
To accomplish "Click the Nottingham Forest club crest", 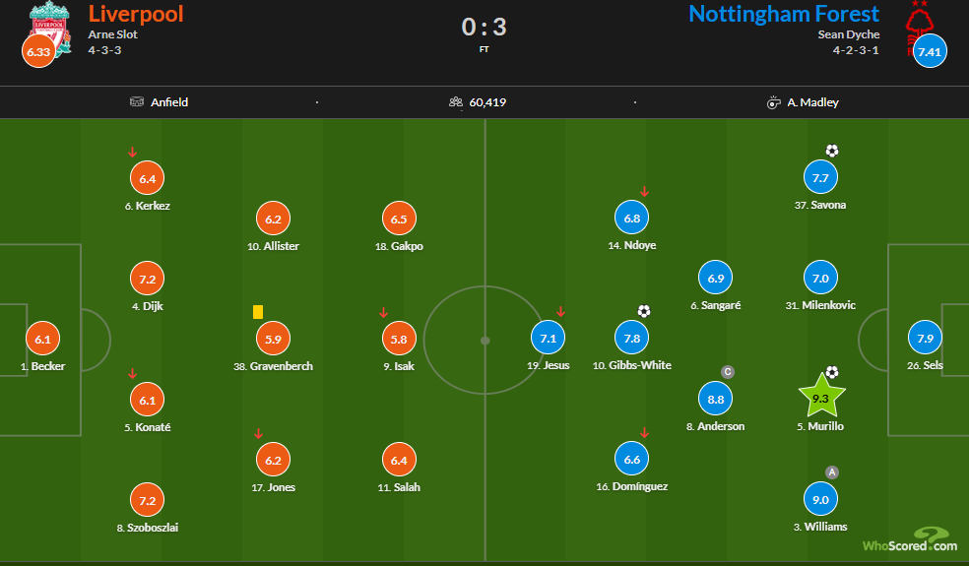I will (x=919, y=28).
